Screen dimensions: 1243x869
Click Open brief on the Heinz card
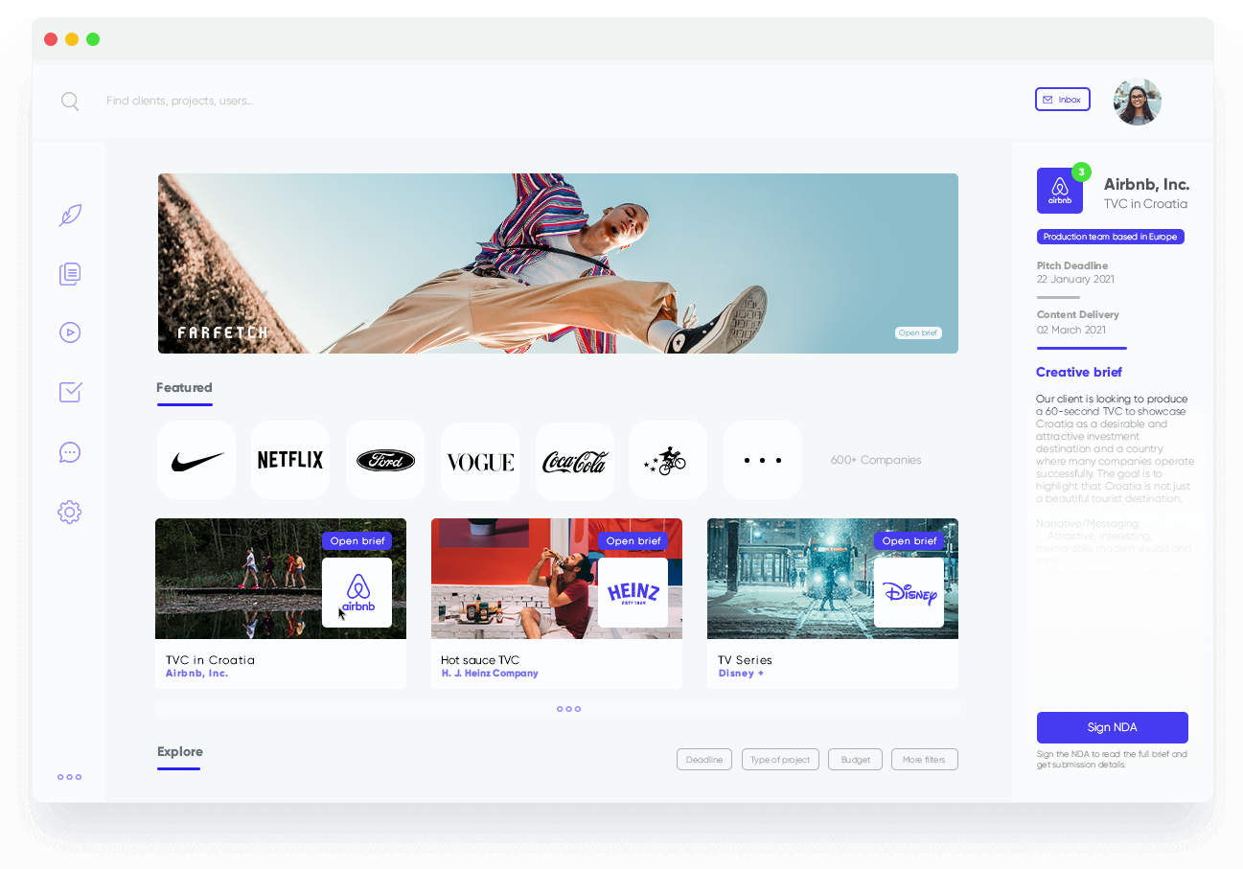(633, 541)
